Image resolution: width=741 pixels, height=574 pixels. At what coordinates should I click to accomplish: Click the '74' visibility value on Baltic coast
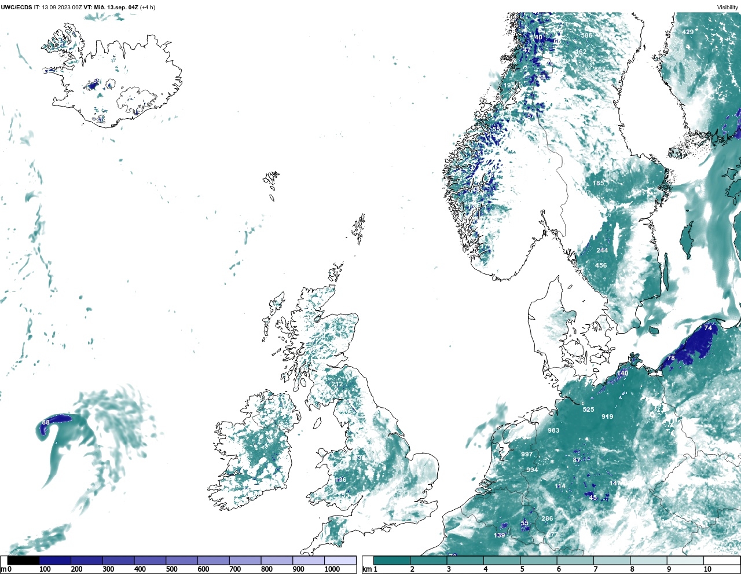tap(707, 328)
